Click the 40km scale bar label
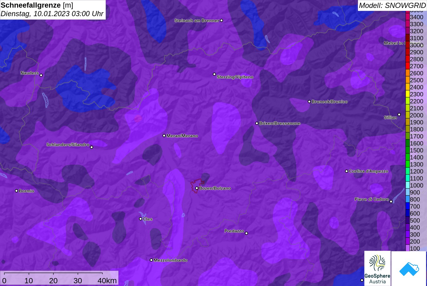The width and height of the screenshot is (427, 286). tap(107, 281)
